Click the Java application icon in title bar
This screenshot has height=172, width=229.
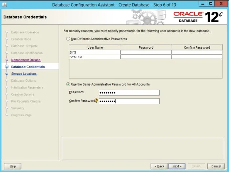(x=4, y=5)
